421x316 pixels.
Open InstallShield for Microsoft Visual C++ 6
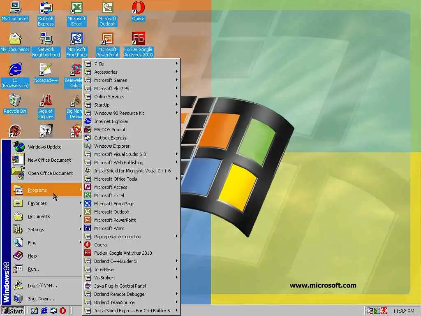(132, 171)
